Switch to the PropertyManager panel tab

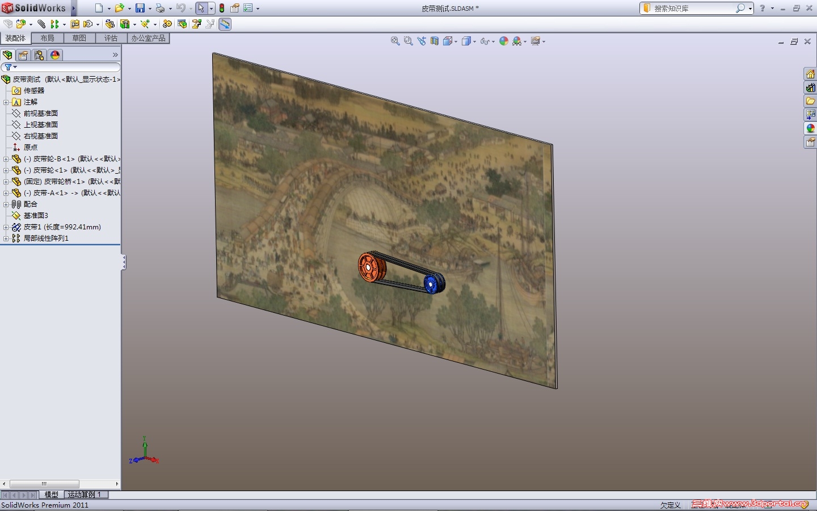[x=23, y=55]
